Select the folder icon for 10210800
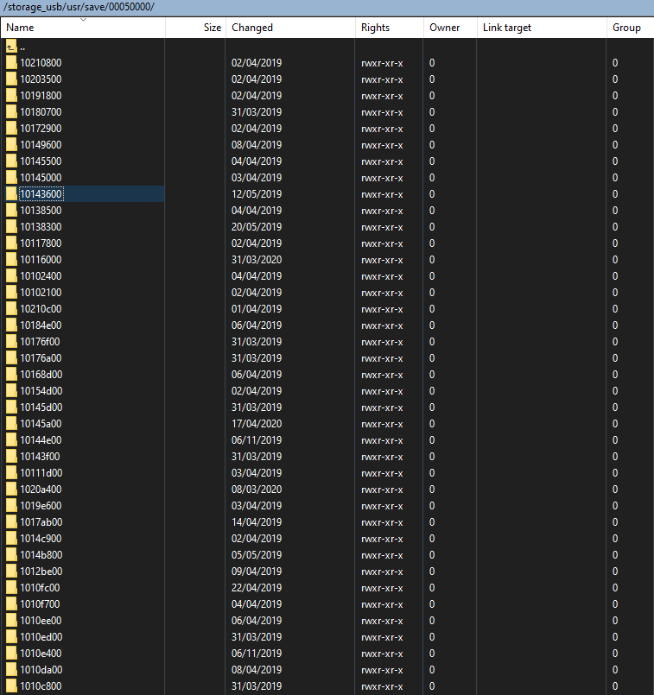This screenshot has width=654, height=695. point(11,63)
